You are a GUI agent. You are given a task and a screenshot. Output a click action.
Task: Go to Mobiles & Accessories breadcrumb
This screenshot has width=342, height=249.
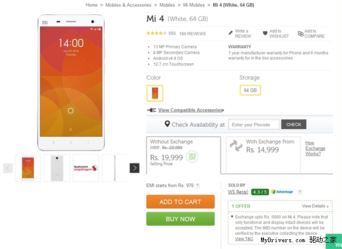(x=127, y=5)
